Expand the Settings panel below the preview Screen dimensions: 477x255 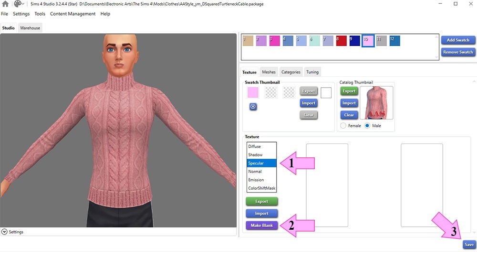[5, 232]
